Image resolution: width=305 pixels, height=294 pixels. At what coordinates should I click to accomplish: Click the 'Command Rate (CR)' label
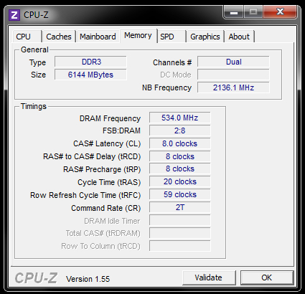coord(106,208)
